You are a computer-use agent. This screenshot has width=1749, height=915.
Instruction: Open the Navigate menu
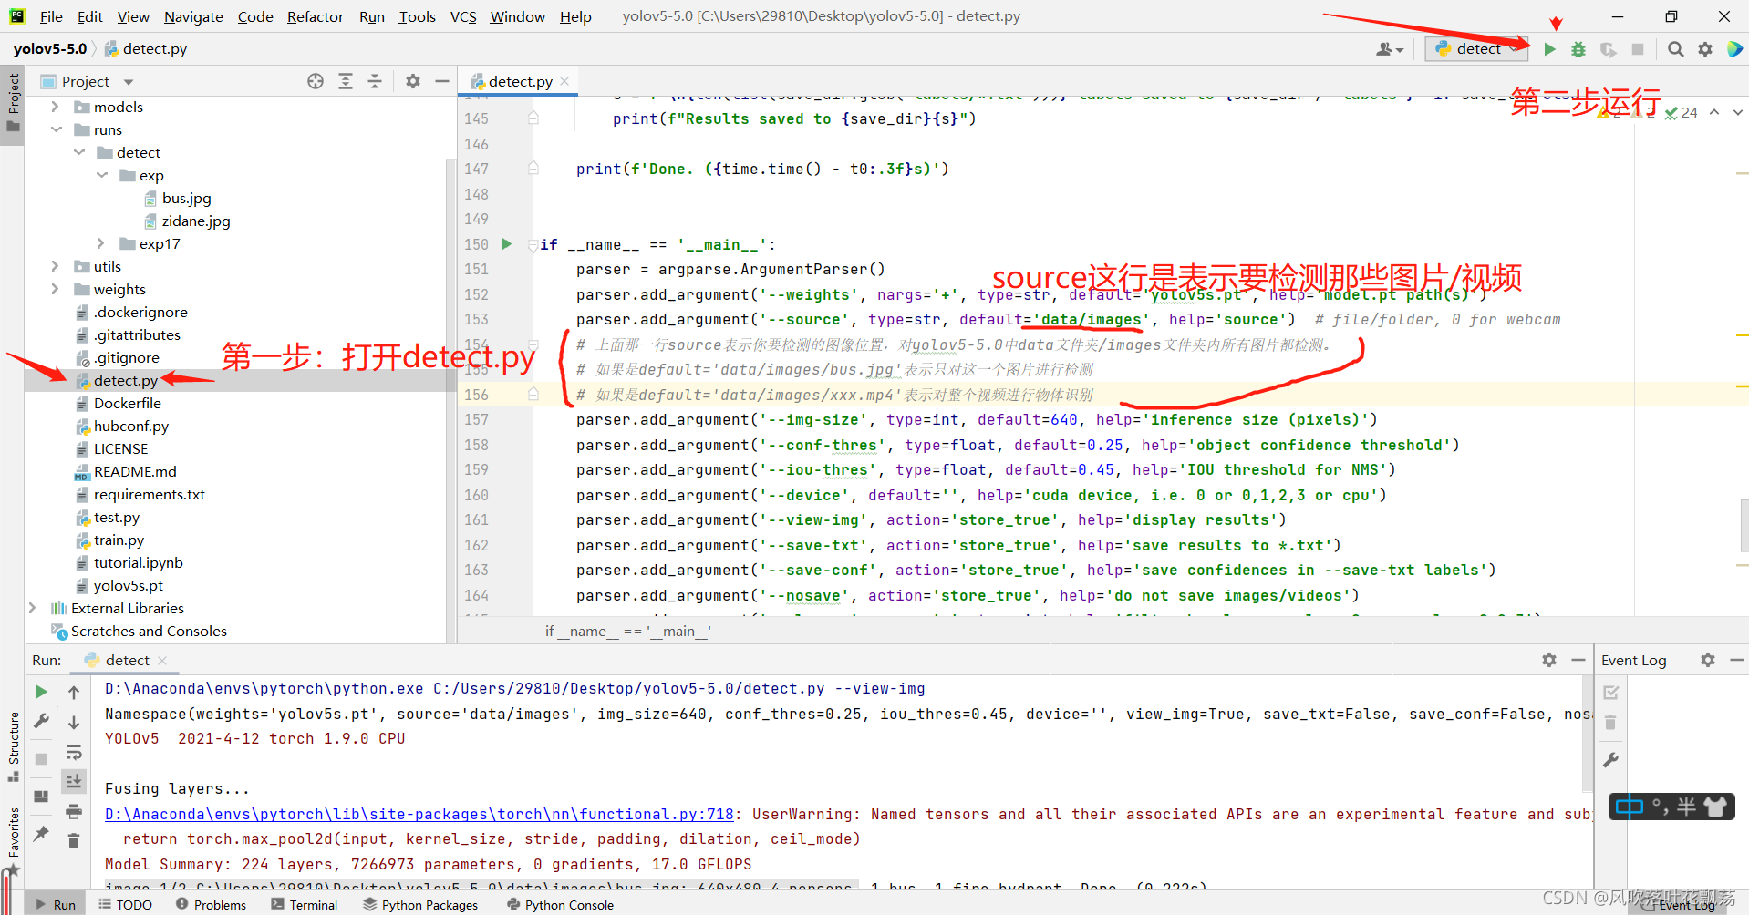(x=193, y=16)
